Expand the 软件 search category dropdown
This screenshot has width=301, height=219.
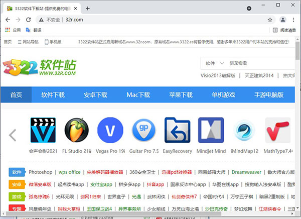point(215,63)
